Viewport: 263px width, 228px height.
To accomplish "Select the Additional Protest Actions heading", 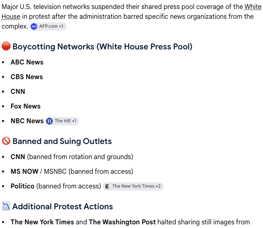I will tap(62, 206).
